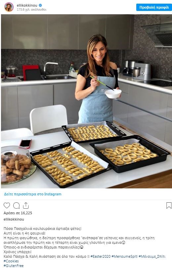172x268 pixels.
Task: Click the Αρέσει σε 16,225 likes count
Action: click(18, 213)
